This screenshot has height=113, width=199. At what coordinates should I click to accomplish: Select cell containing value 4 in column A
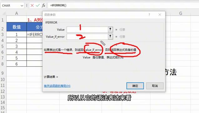[17, 52]
